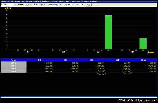Expand the To year 2011 dropdown
This screenshot has height=103, width=158.
tap(45, 5)
